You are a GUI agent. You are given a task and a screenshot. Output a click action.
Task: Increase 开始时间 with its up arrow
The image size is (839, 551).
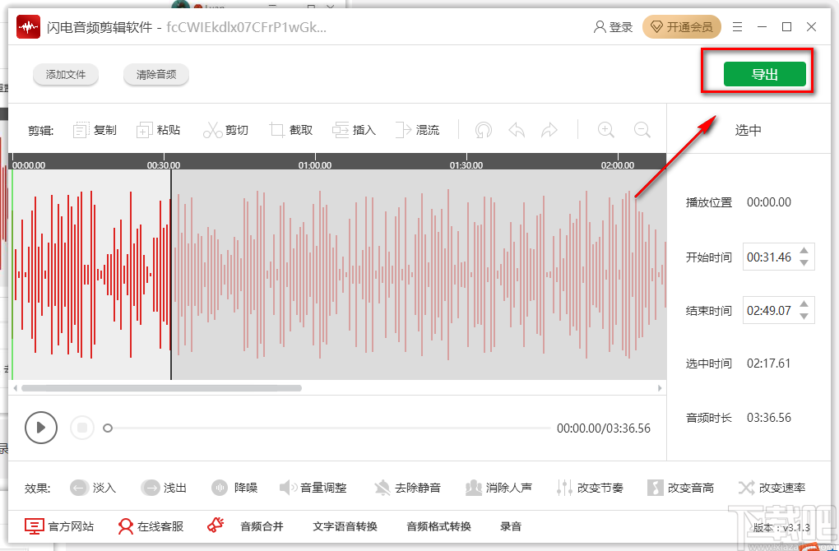tap(804, 251)
